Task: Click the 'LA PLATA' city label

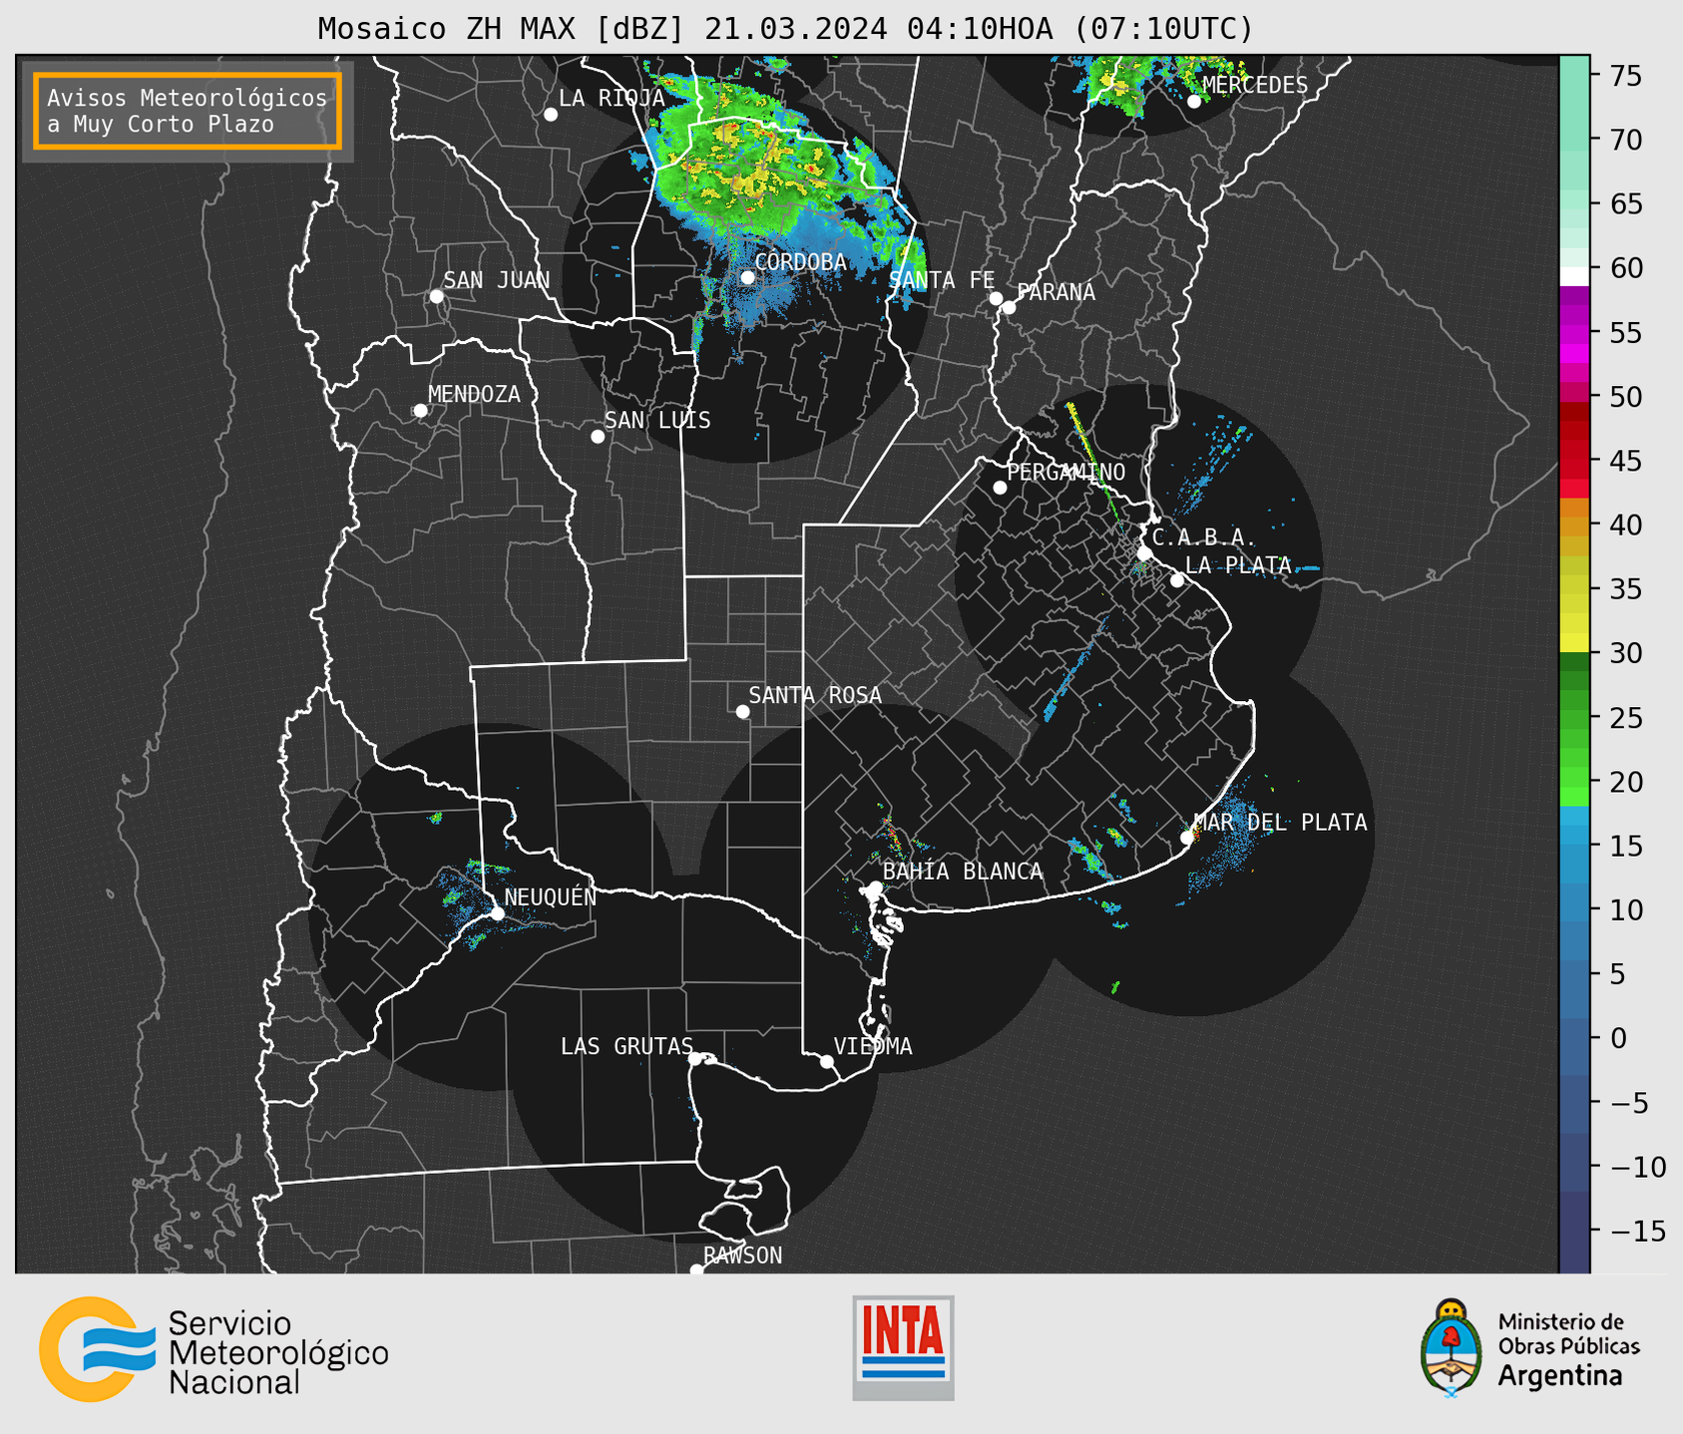Action: (1238, 565)
